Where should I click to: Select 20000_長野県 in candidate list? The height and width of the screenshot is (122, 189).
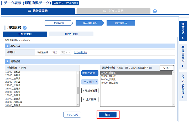coord(41,75)
